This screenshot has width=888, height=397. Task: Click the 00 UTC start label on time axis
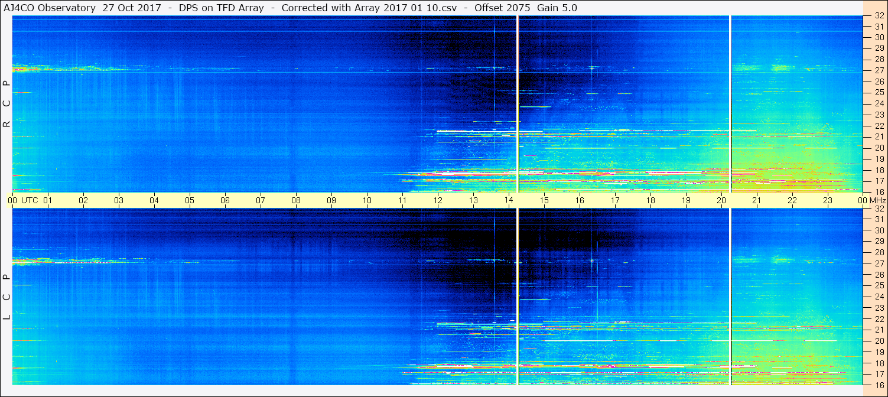coord(23,200)
